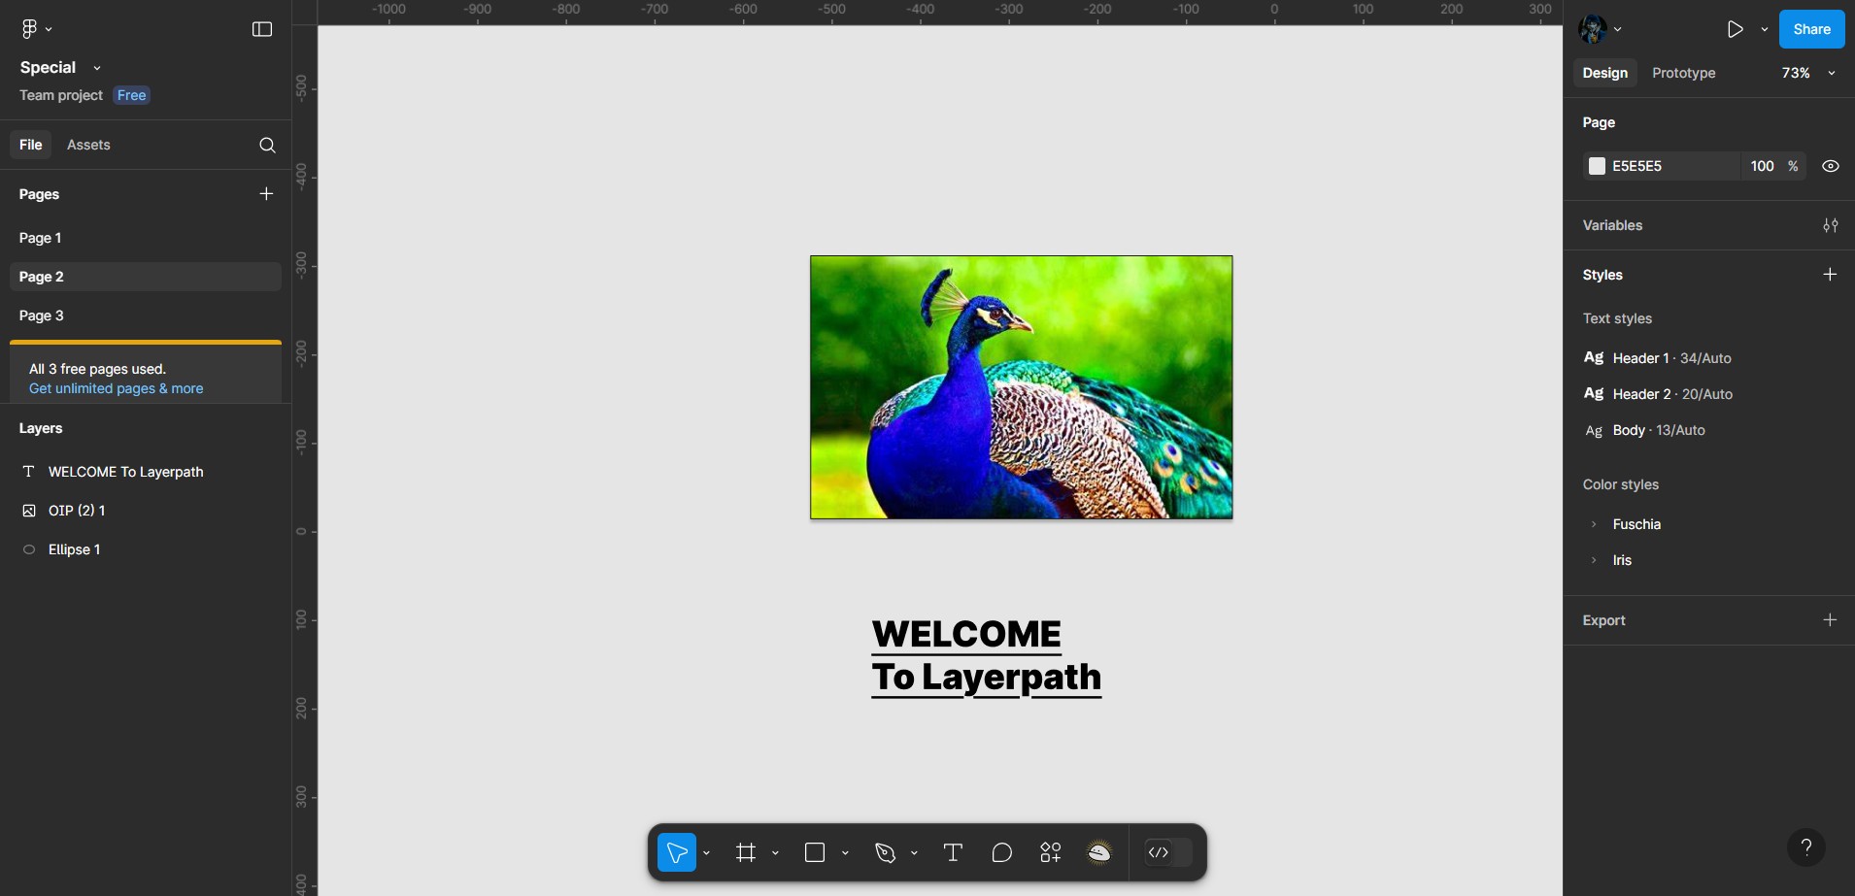This screenshot has height=896, width=1855.
Task: Add a new page with plus icon
Action: coord(266,194)
